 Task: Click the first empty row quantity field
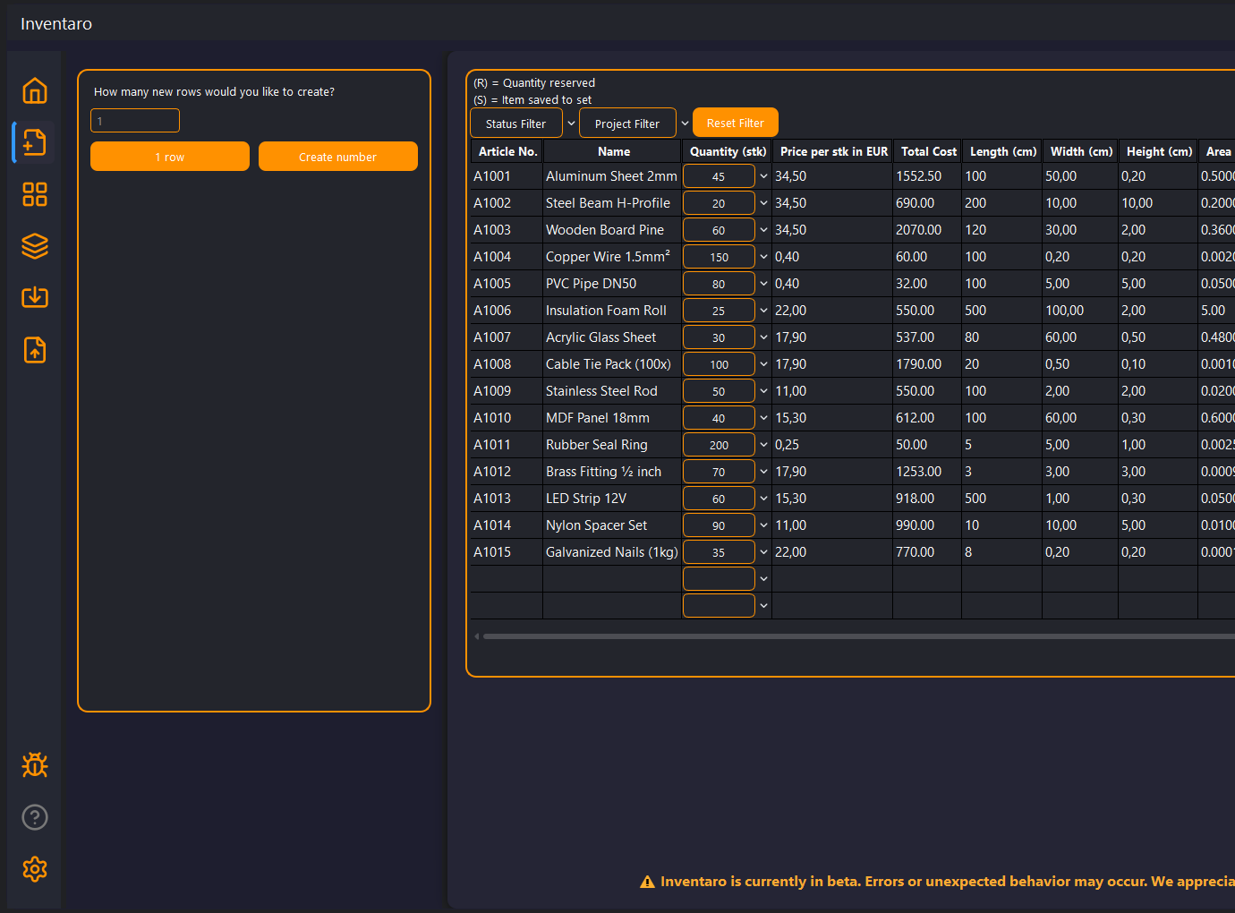719,579
